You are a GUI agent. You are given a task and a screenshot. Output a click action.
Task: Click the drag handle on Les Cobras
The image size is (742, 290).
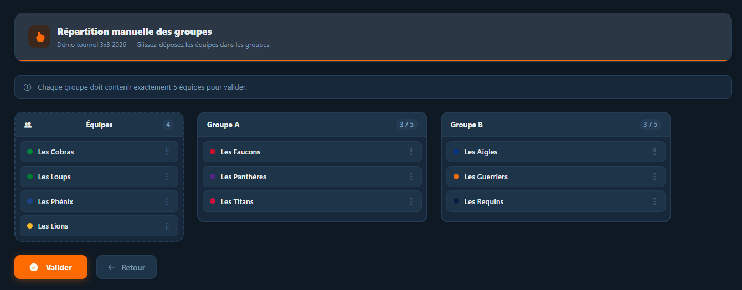coord(167,152)
